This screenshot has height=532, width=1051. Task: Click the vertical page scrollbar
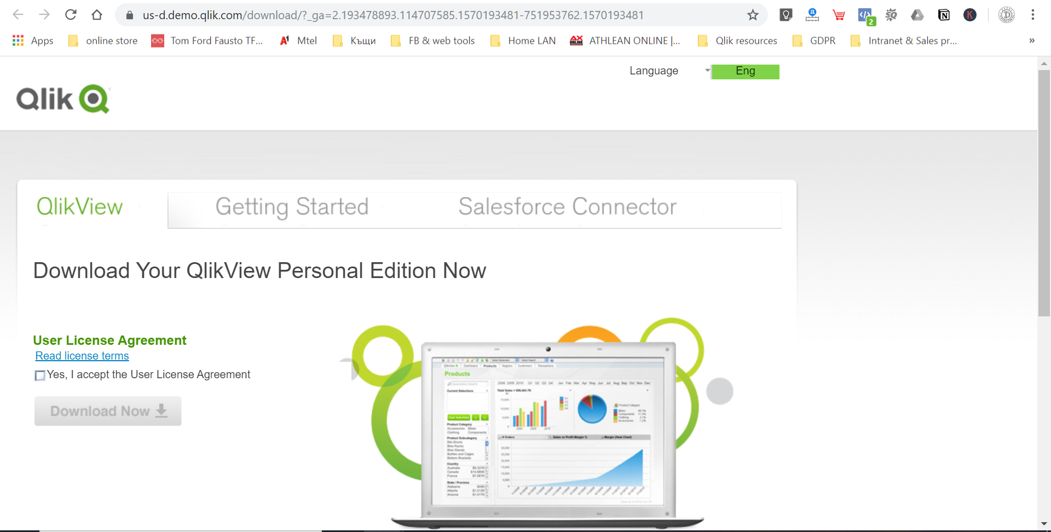[1044, 192]
